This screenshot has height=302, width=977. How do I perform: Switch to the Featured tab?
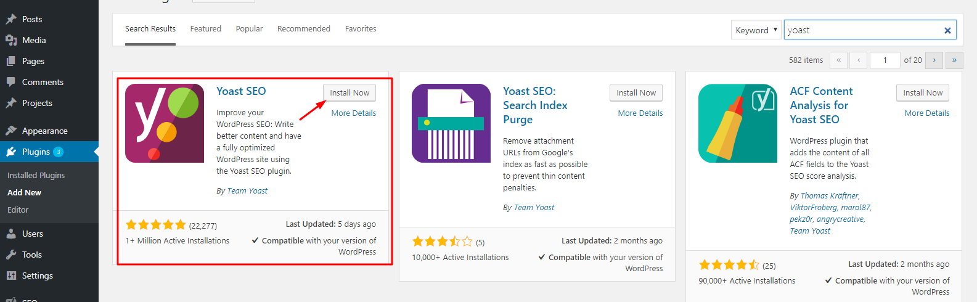206,29
